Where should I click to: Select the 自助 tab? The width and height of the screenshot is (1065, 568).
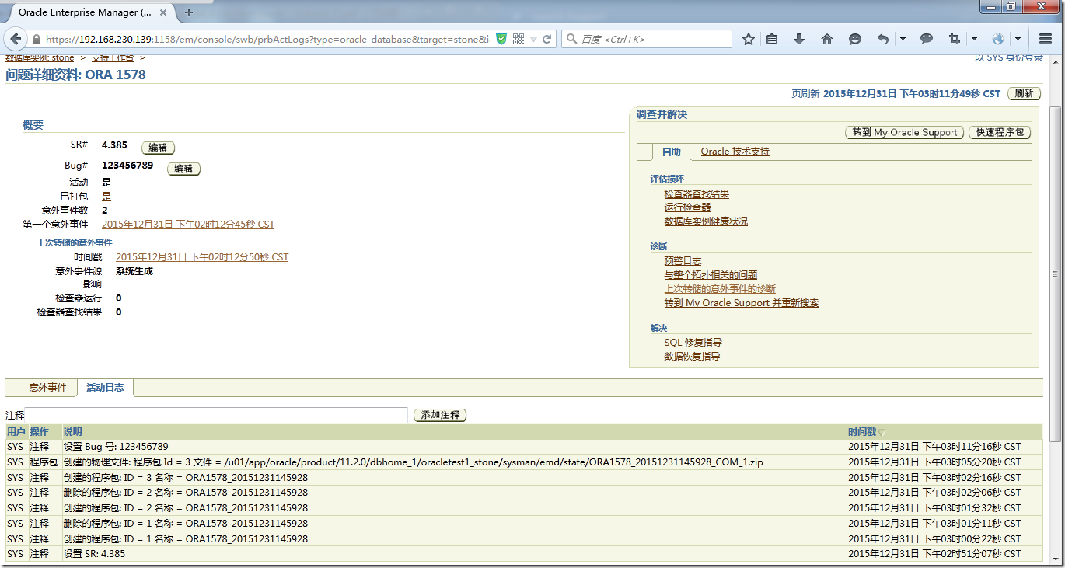(x=672, y=152)
